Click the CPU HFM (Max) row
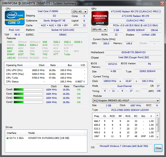The height and width of the screenshot is (157, 166). (x=46, y=74)
